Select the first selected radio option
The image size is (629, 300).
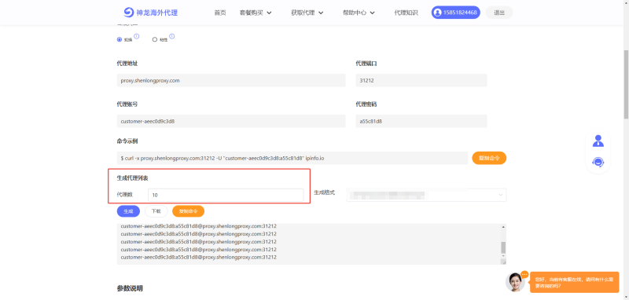click(120, 39)
